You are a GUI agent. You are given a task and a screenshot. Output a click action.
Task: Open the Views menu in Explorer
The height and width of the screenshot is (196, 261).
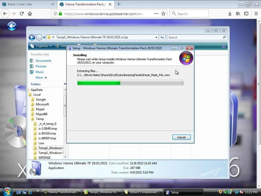click(61, 46)
